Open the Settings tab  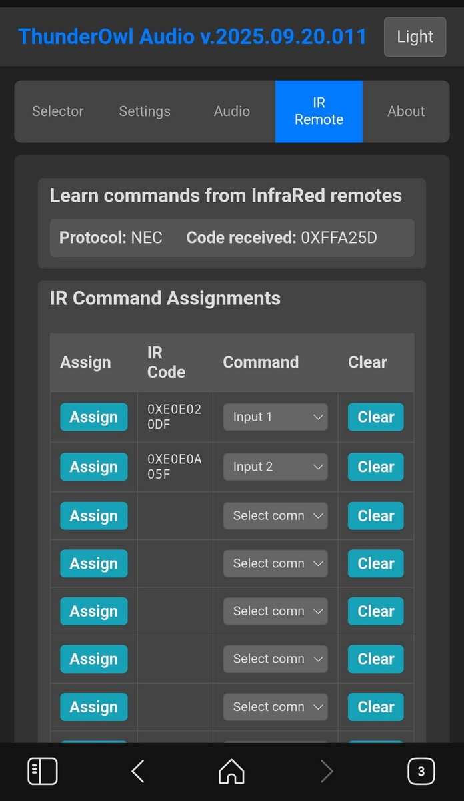pos(145,111)
